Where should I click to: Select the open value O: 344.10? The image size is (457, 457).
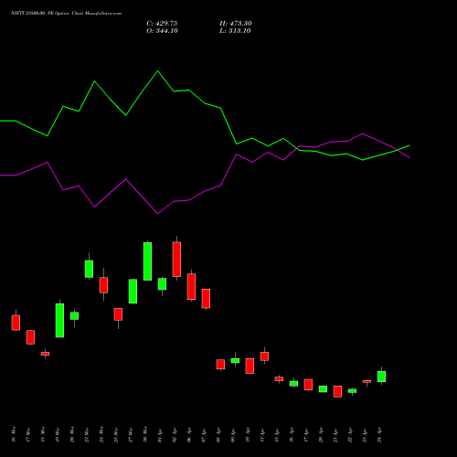pyautogui.click(x=162, y=31)
